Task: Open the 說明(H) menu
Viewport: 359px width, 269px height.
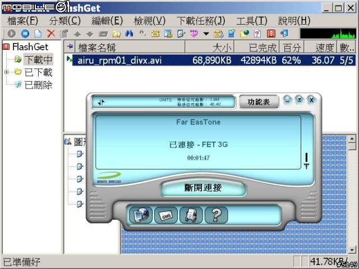Action: [x=294, y=21]
